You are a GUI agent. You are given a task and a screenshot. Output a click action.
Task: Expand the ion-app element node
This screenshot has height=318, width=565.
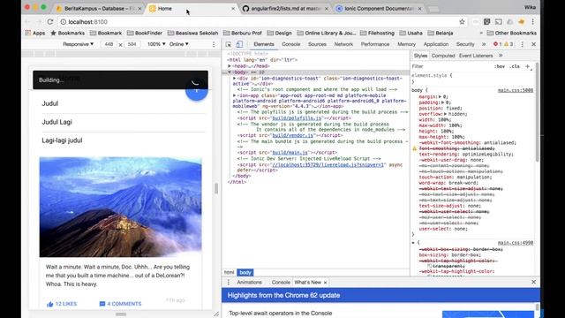click(x=234, y=95)
